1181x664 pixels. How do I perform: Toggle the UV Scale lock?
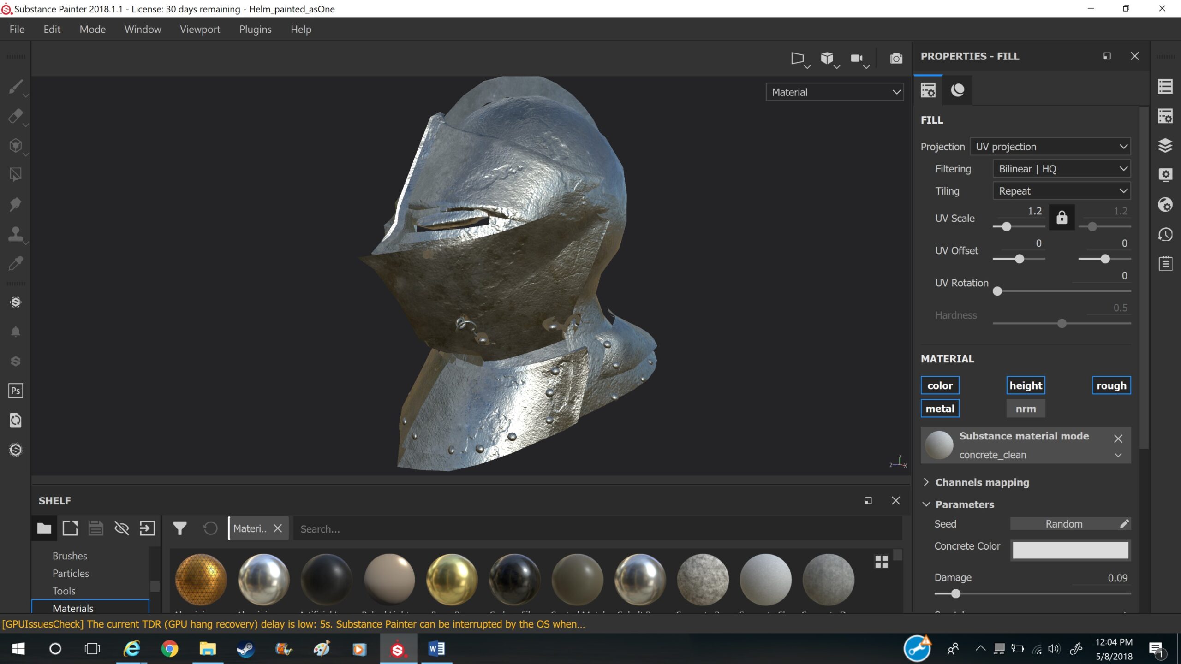(x=1062, y=218)
